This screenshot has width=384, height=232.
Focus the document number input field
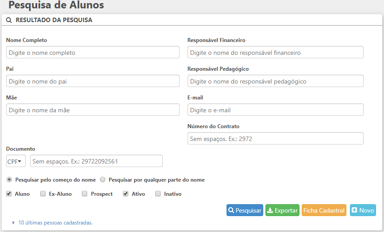point(96,161)
